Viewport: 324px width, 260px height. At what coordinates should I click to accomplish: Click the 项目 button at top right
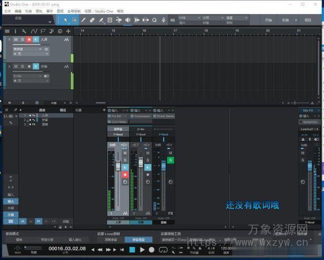(x=308, y=20)
